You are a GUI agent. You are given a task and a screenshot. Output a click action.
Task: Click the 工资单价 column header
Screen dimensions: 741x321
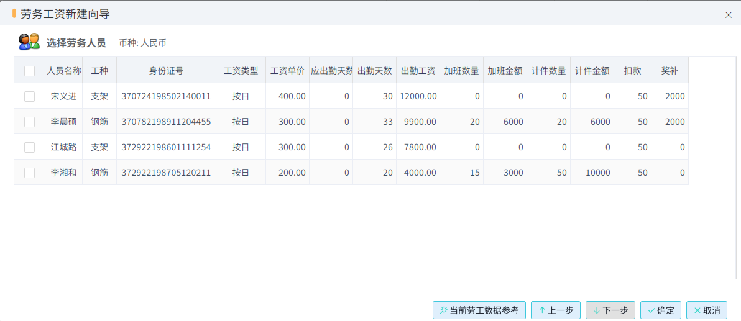(287, 71)
